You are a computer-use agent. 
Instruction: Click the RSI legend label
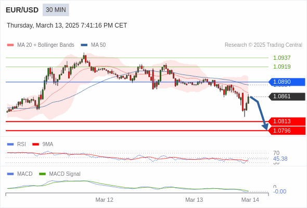coord(21,145)
